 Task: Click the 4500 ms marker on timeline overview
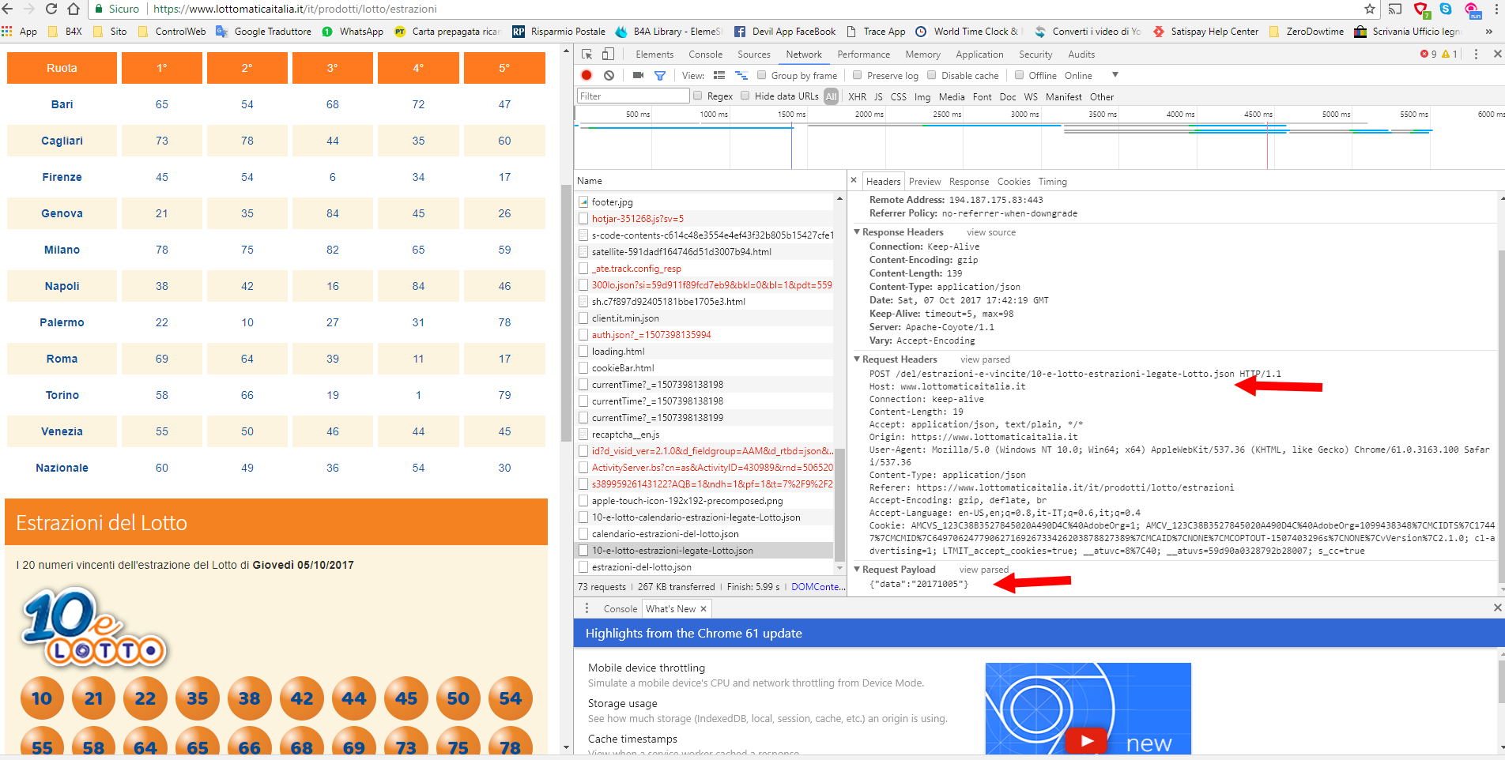click(1258, 115)
